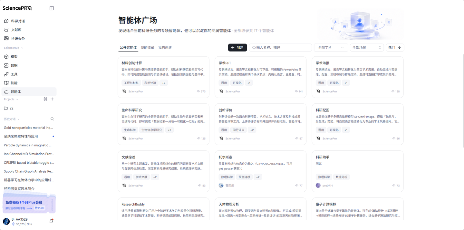464x230 pixels.
Task: Click the 创建 button
Action: [x=237, y=48]
